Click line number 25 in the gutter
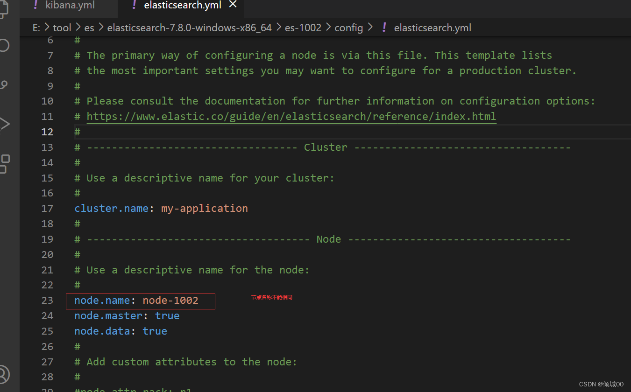The width and height of the screenshot is (631, 392). pos(47,331)
